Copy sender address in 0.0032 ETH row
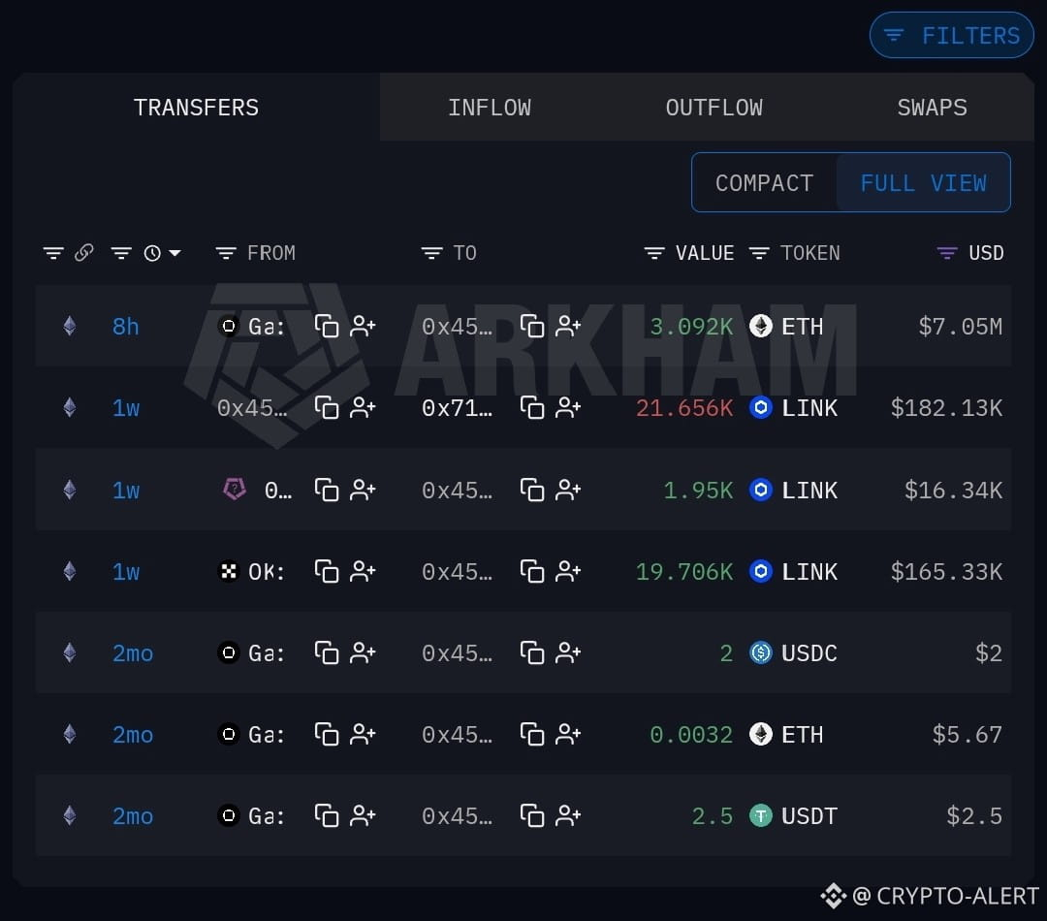 coord(327,734)
